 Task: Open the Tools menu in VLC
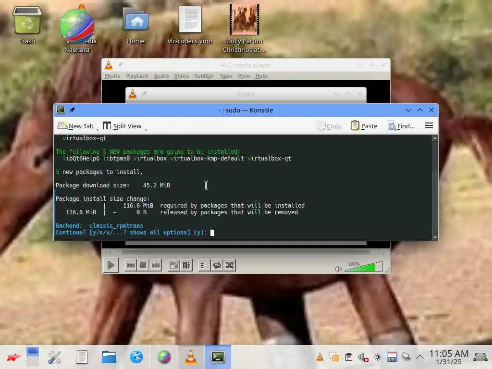(x=226, y=76)
